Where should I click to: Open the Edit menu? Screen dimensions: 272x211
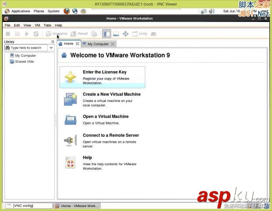coord(17,25)
